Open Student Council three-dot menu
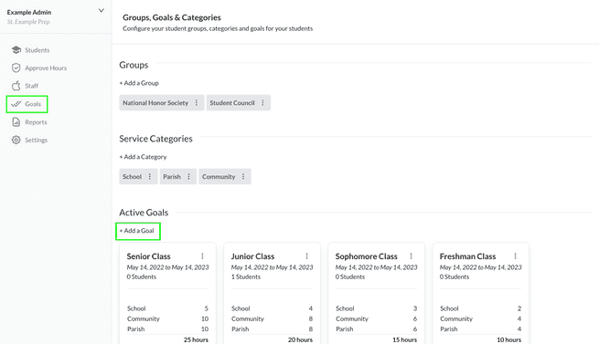599x344 pixels. pos(262,102)
